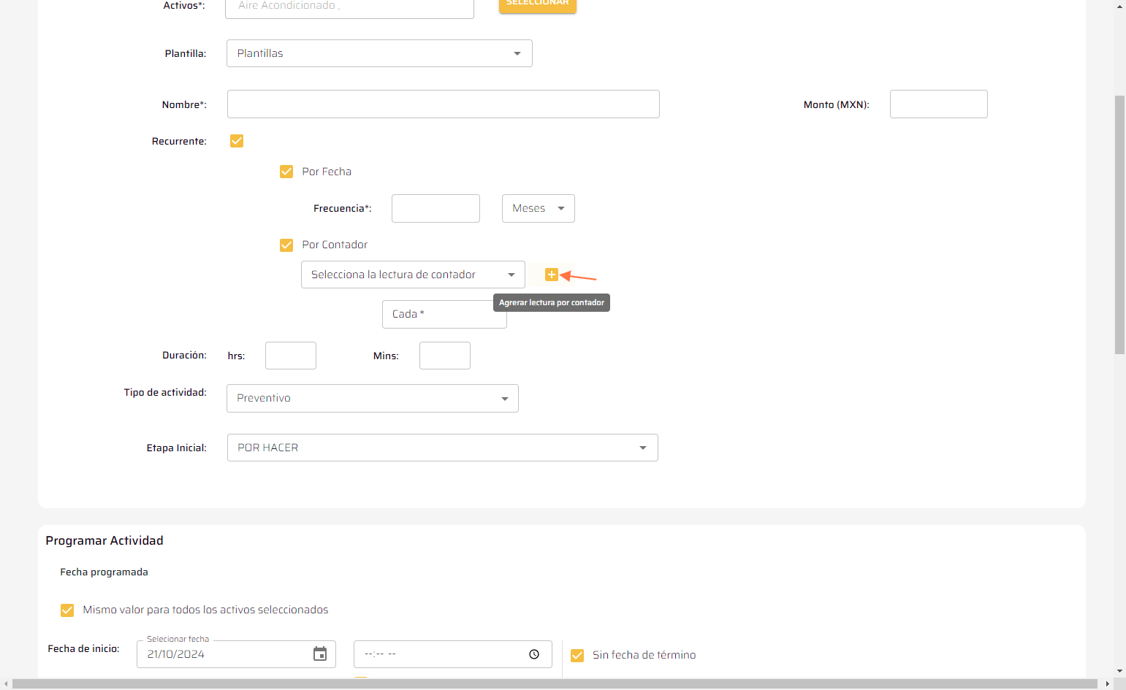Focus the Nombre input field
1126x690 pixels.
[444, 104]
